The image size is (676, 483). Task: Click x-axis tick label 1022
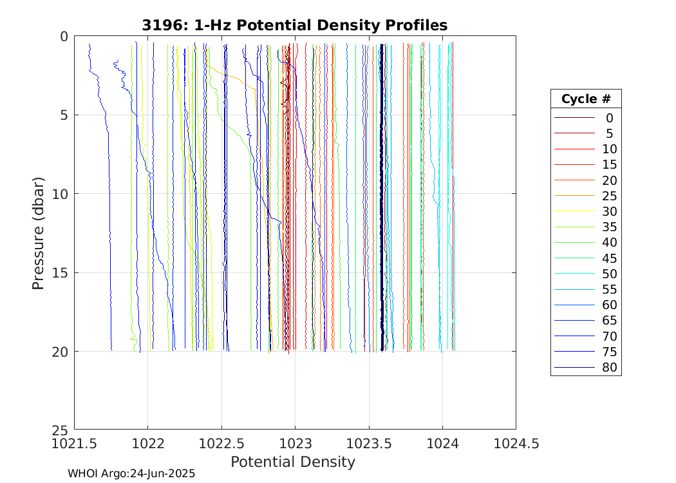[148, 443]
